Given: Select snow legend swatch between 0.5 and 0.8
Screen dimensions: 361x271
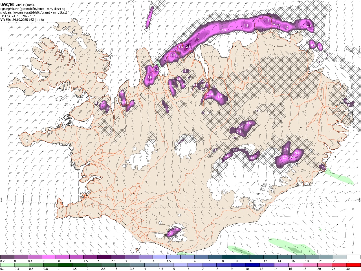Looking at the screenshot, I should (49, 257).
